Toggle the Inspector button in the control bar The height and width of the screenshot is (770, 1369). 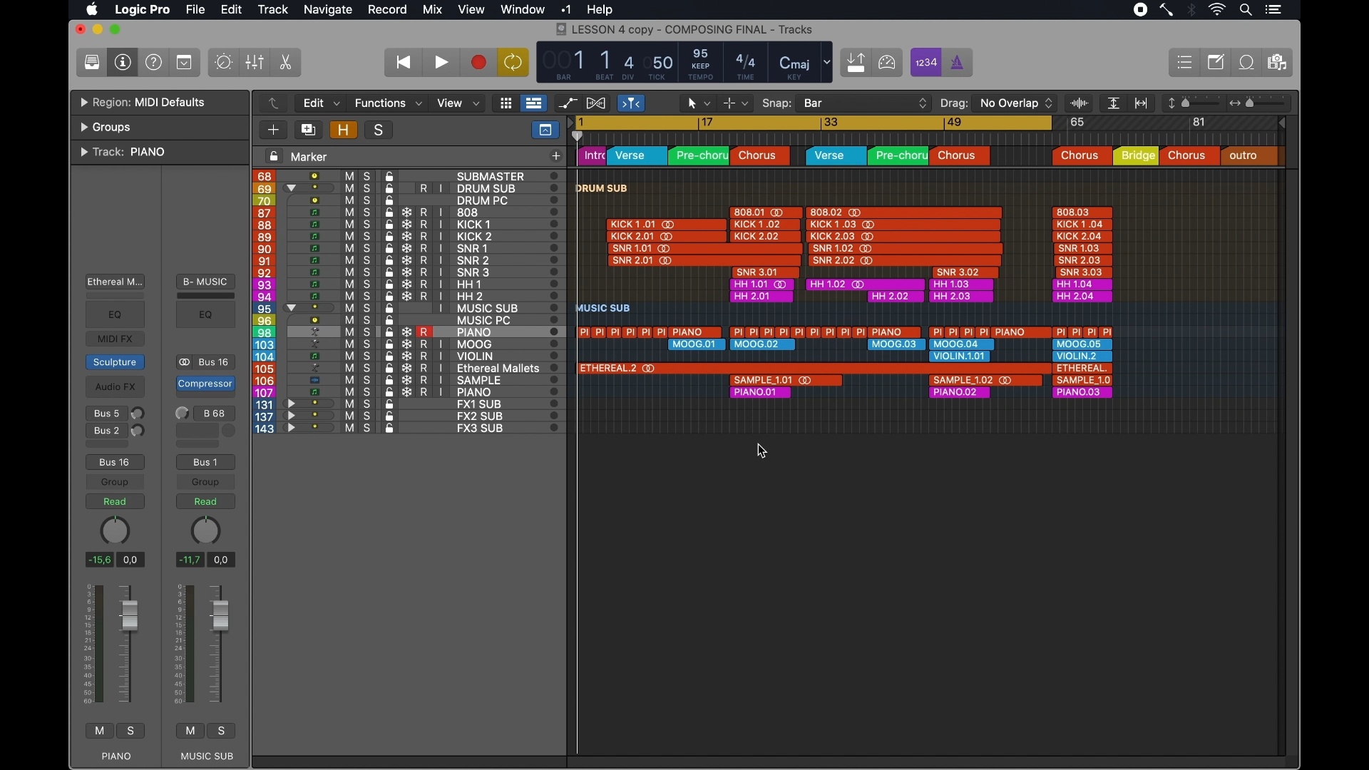point(123,63)
